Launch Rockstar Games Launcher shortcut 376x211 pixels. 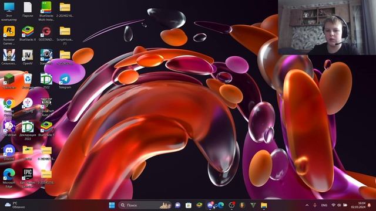click(9, 35)
